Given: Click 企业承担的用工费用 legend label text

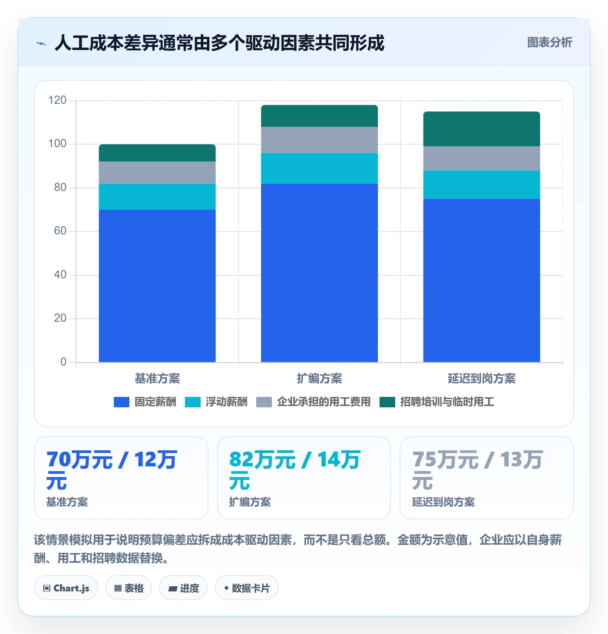Looking at the screenshot, I should (x=324, y=402).
